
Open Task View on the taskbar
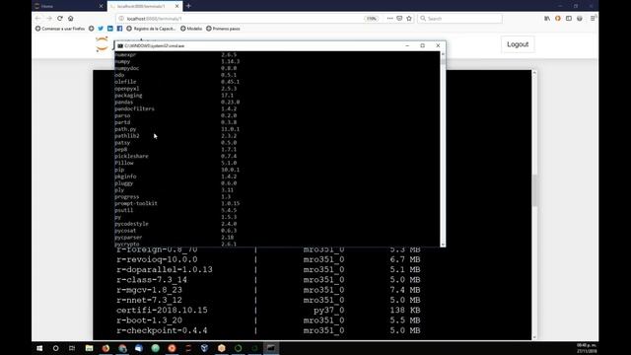72,348
